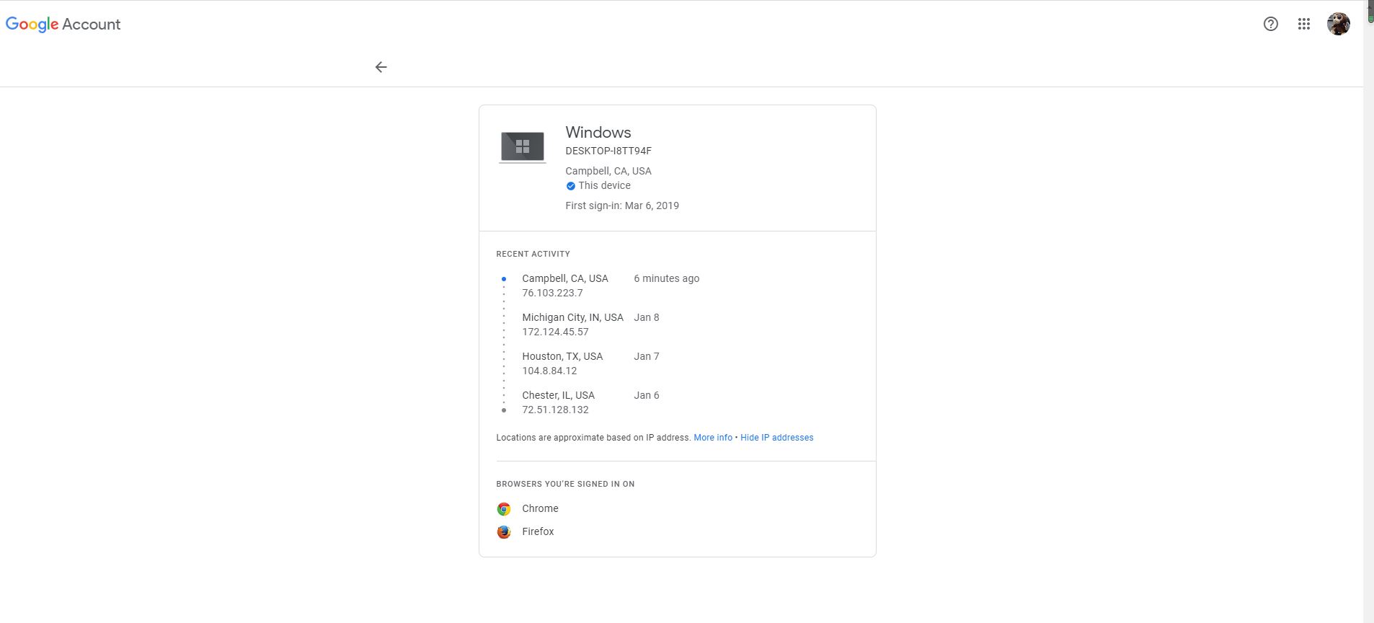Image resolution: width=1374 pixels, height=623 pixels.
Task: Click First sign-in: Mar 6, 2019 text
Action: (622, 206)
